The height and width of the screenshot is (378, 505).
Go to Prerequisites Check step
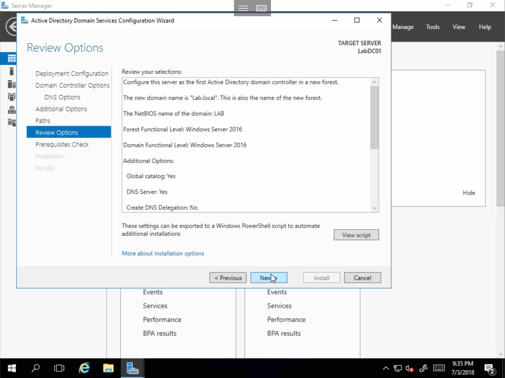point(62,144)
